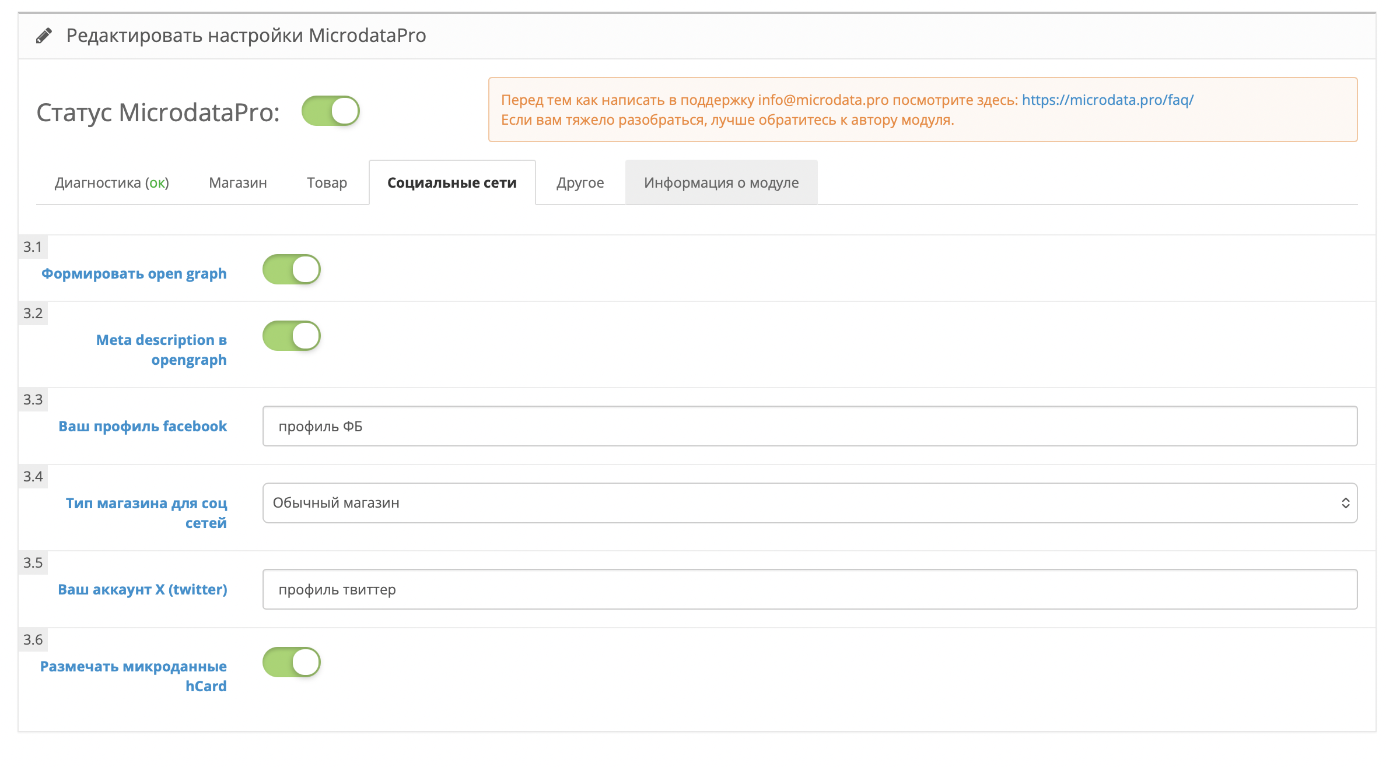Focus the профиль ФБ input field
The height and width of the screenshot is (767, 1386).
[810, 426]
